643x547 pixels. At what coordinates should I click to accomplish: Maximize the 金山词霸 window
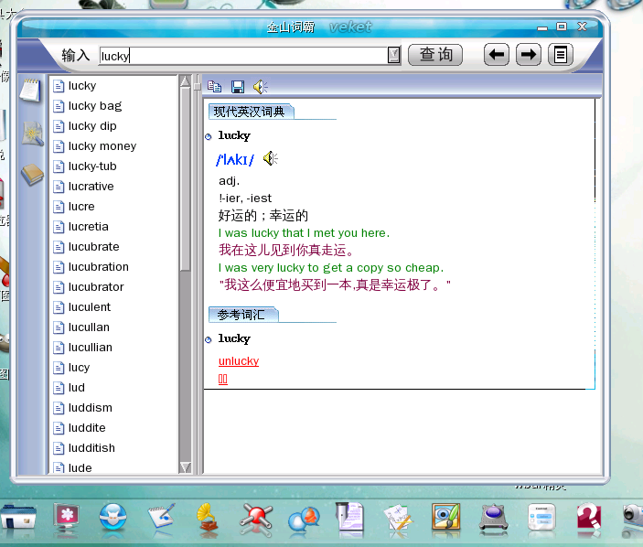(562, 27)
